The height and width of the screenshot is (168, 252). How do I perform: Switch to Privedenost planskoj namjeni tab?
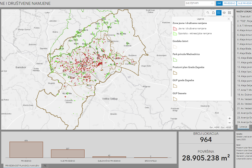click(x=22, y=166)
